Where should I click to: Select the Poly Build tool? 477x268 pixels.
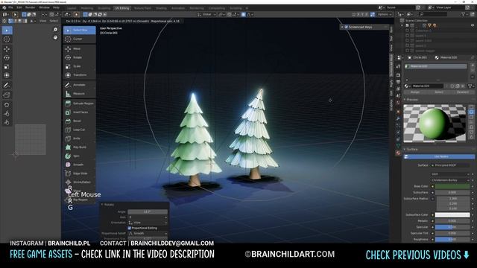click(x=80, y=147)
